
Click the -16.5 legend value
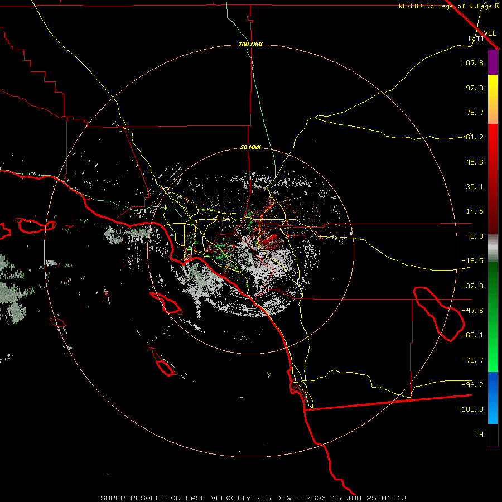click(x=472, y=261)
